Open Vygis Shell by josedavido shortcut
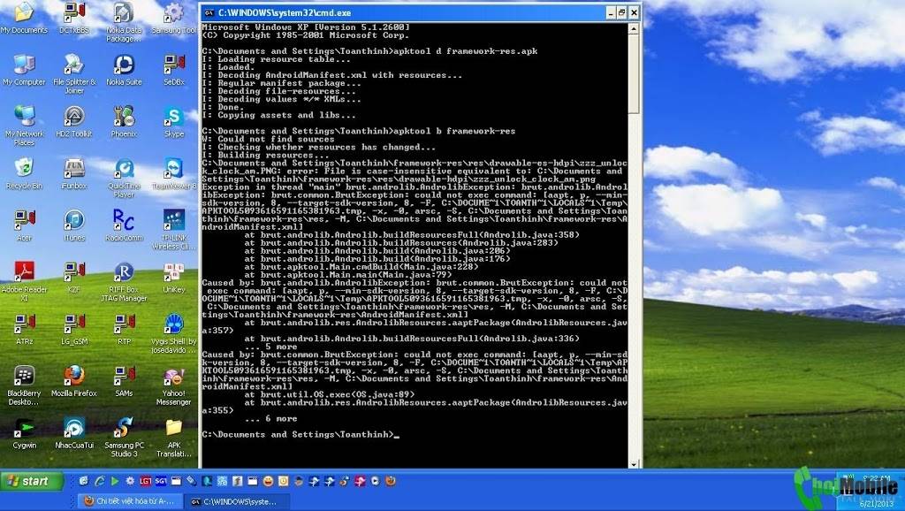This screenshot has height=511, width=905. tap(174, 333)
